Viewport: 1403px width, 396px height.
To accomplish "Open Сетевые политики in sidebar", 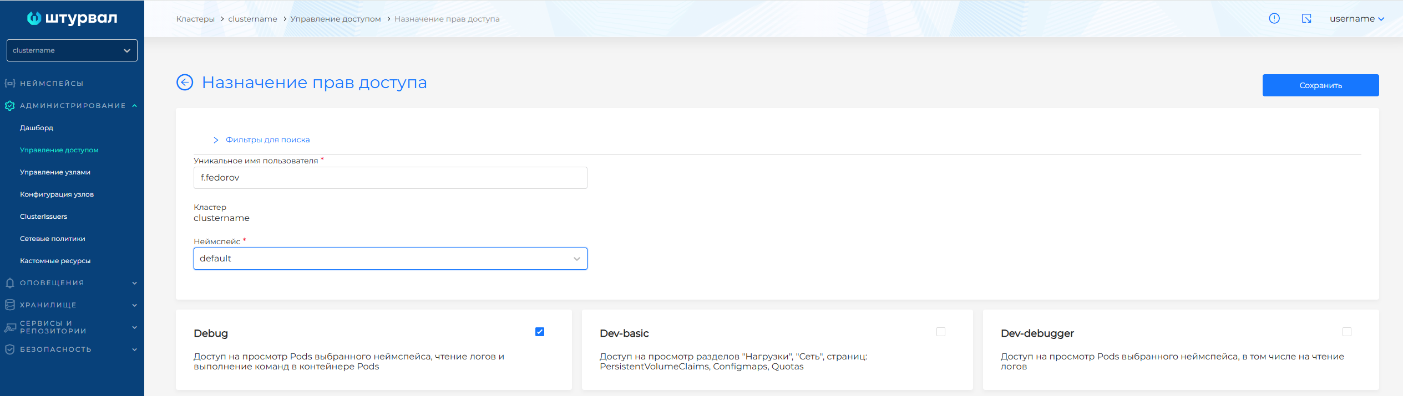I will coord(53,239).
